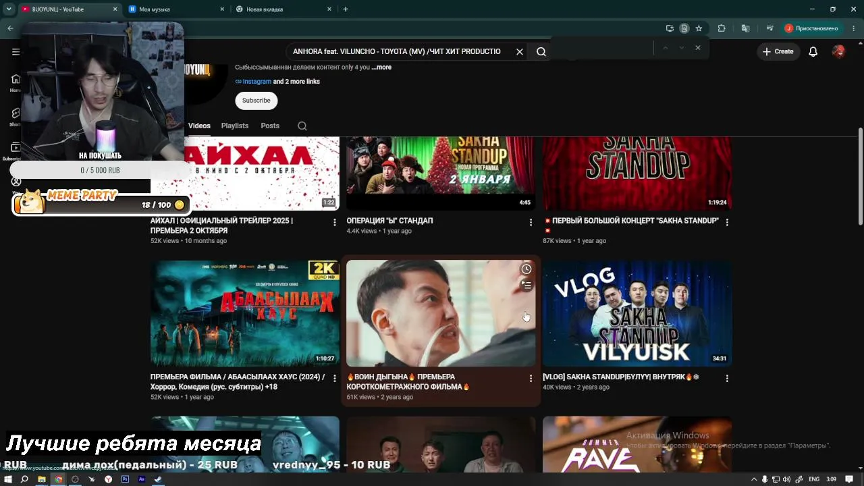Bookmark this page with the star icon
Image resolution: width=864 pixels, height=486 pixels.
click(699, 28)
